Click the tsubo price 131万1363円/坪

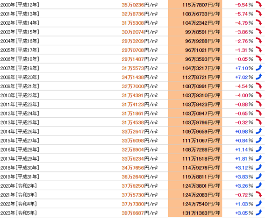pyautogui.click(x=201, y=213)
